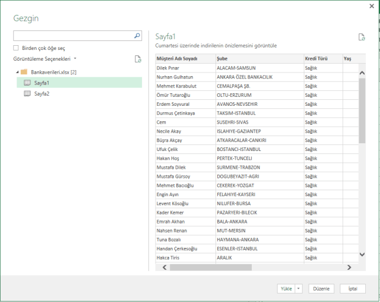Click the horizontal scroll left arrow
The height and width of the screenshot is (302, 380).
(x=164, y=268)
